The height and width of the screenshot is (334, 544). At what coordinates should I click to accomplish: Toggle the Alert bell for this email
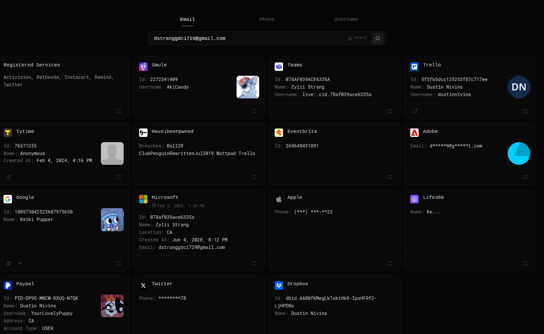pos(357,38)
